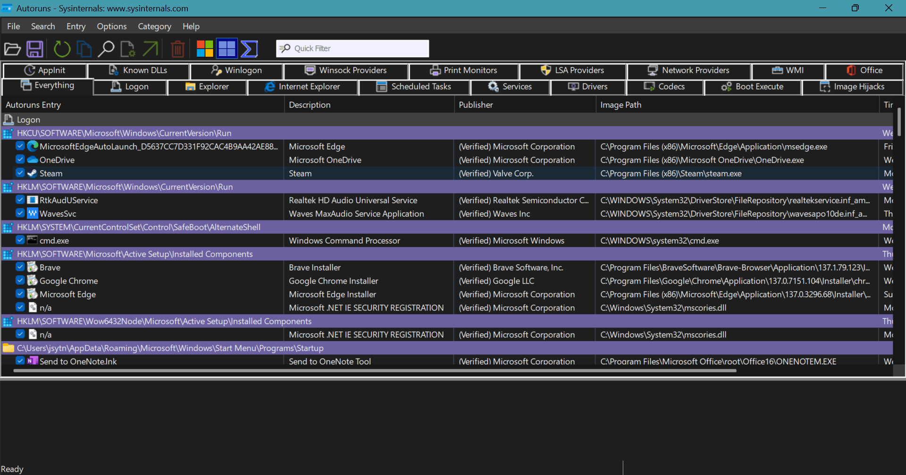The height and width of the screenshot is (475, 906).
Task: Switch to the Scheduled Tasks tab
Action: [x=414, y=87]
